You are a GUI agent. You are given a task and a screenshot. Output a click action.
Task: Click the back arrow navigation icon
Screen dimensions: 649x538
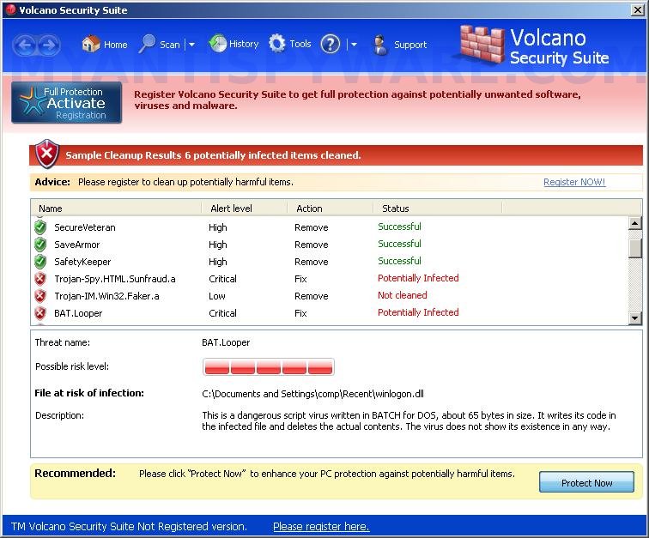tap(25, 45)
